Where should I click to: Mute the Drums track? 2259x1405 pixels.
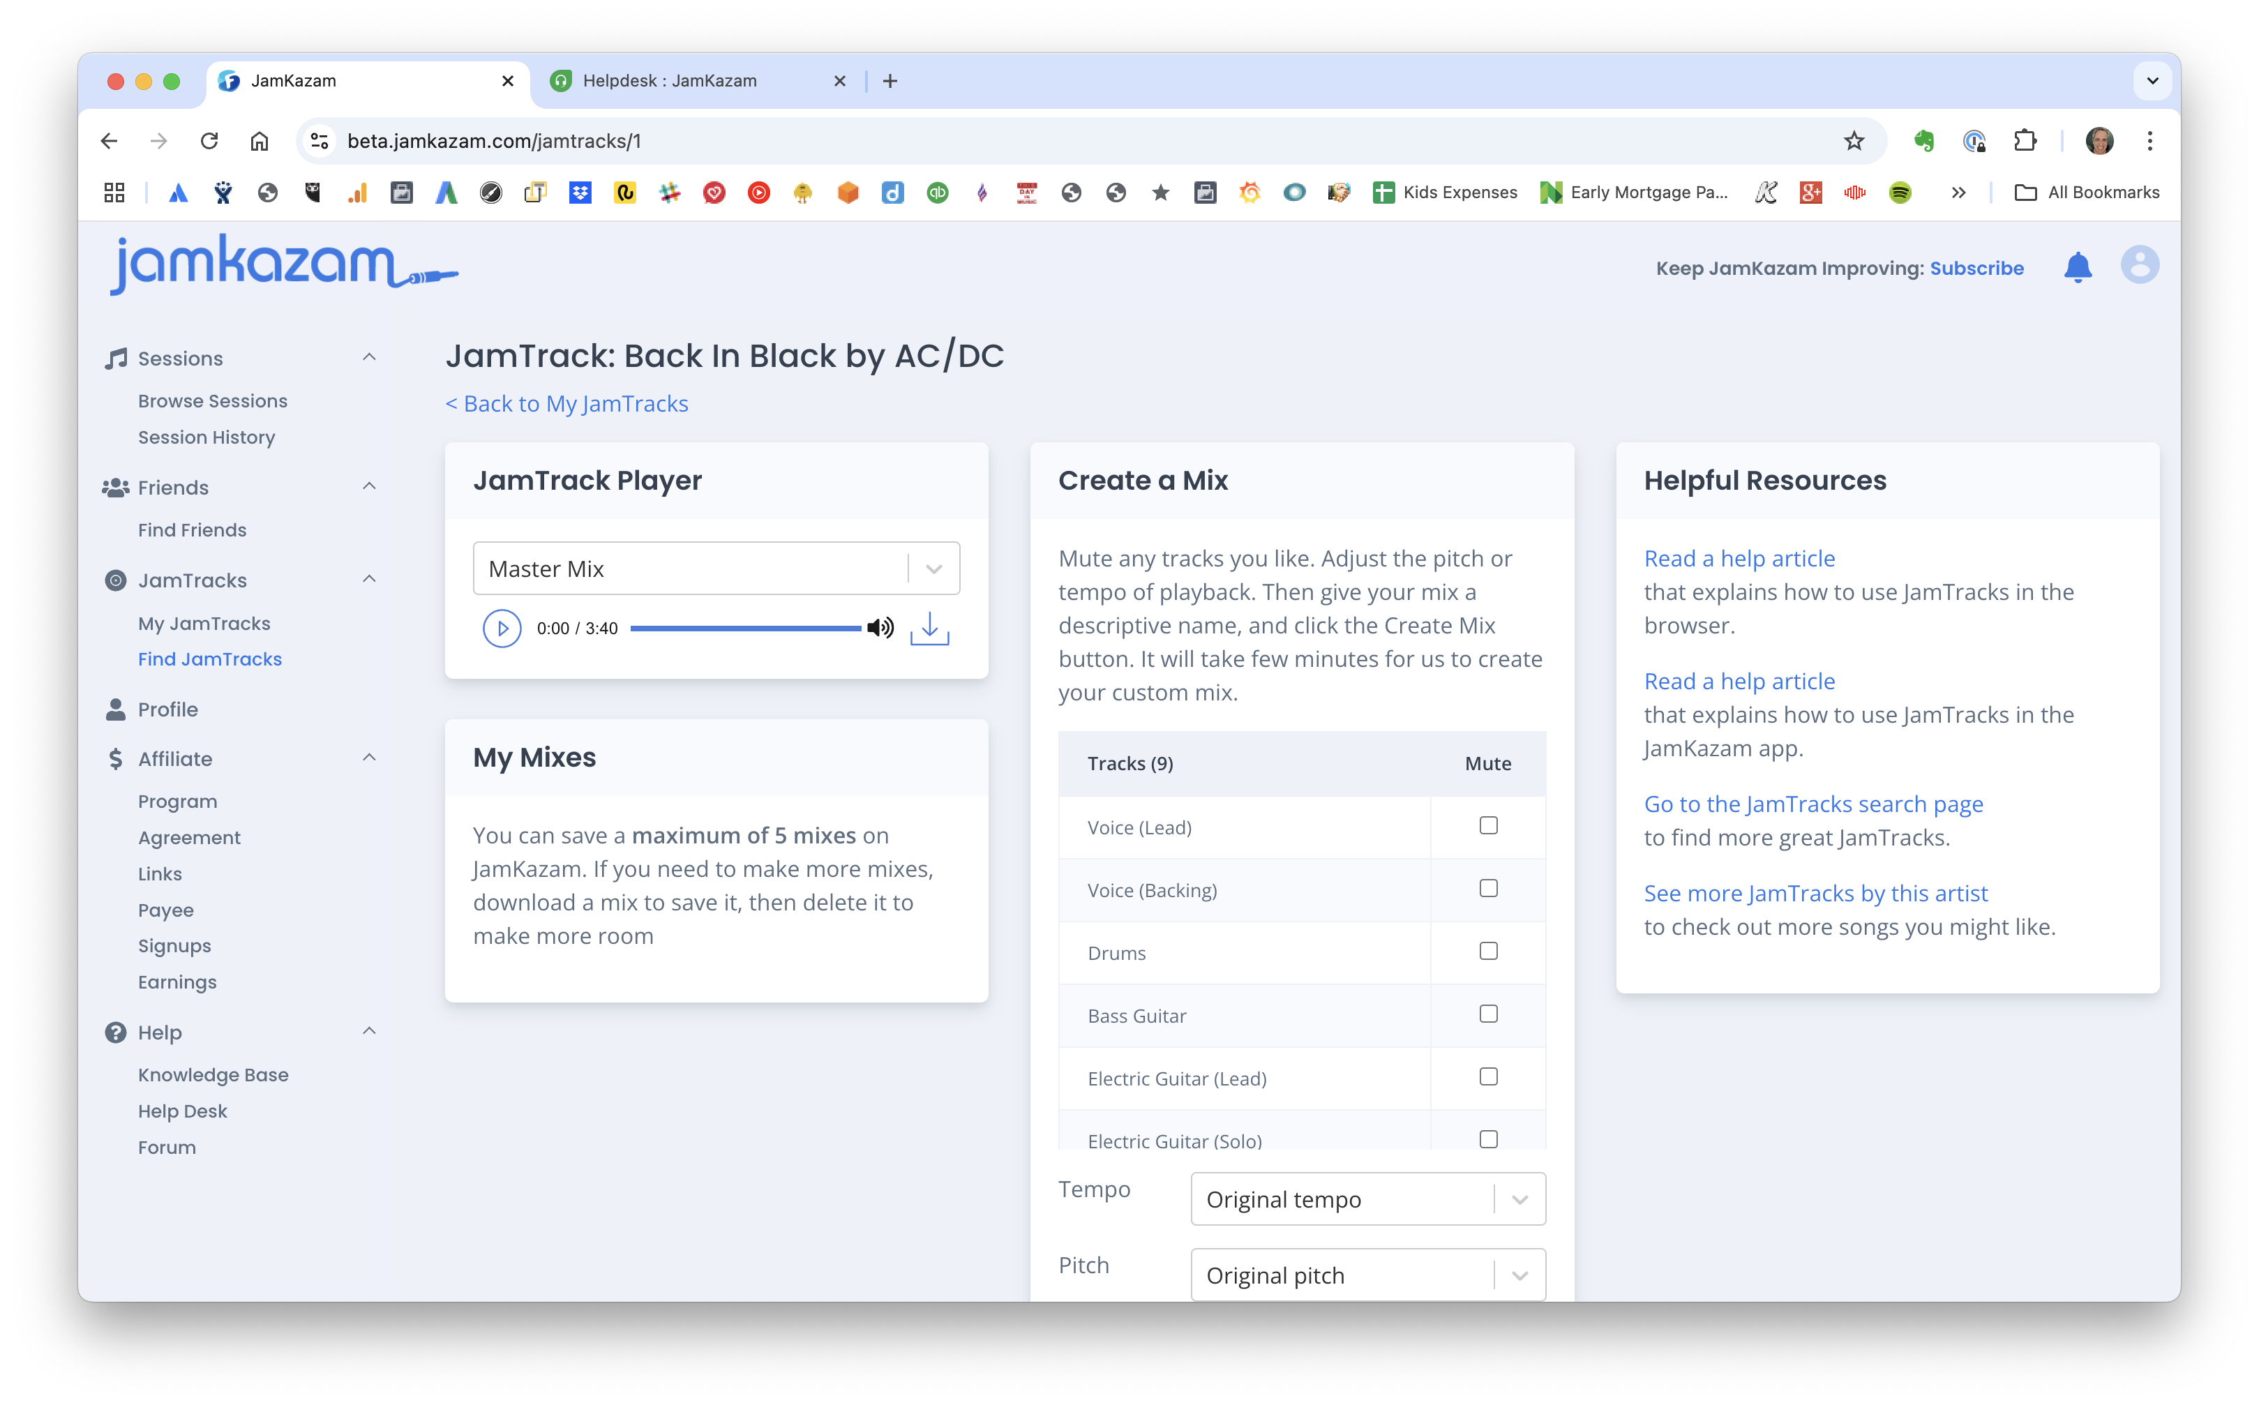(1487, 951)
